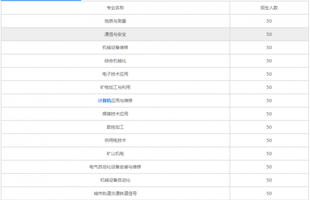Click the 供用电技术 major name
This screenshot has width=310, height=200.
coord(115,140)
